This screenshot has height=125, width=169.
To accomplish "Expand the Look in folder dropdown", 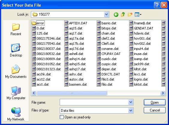I will tap(107, 14).
